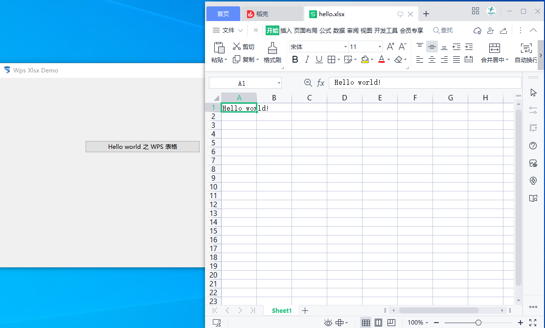545x328 pixels.
Task: Click the share/export arrow icon
Action: [503, 31]
